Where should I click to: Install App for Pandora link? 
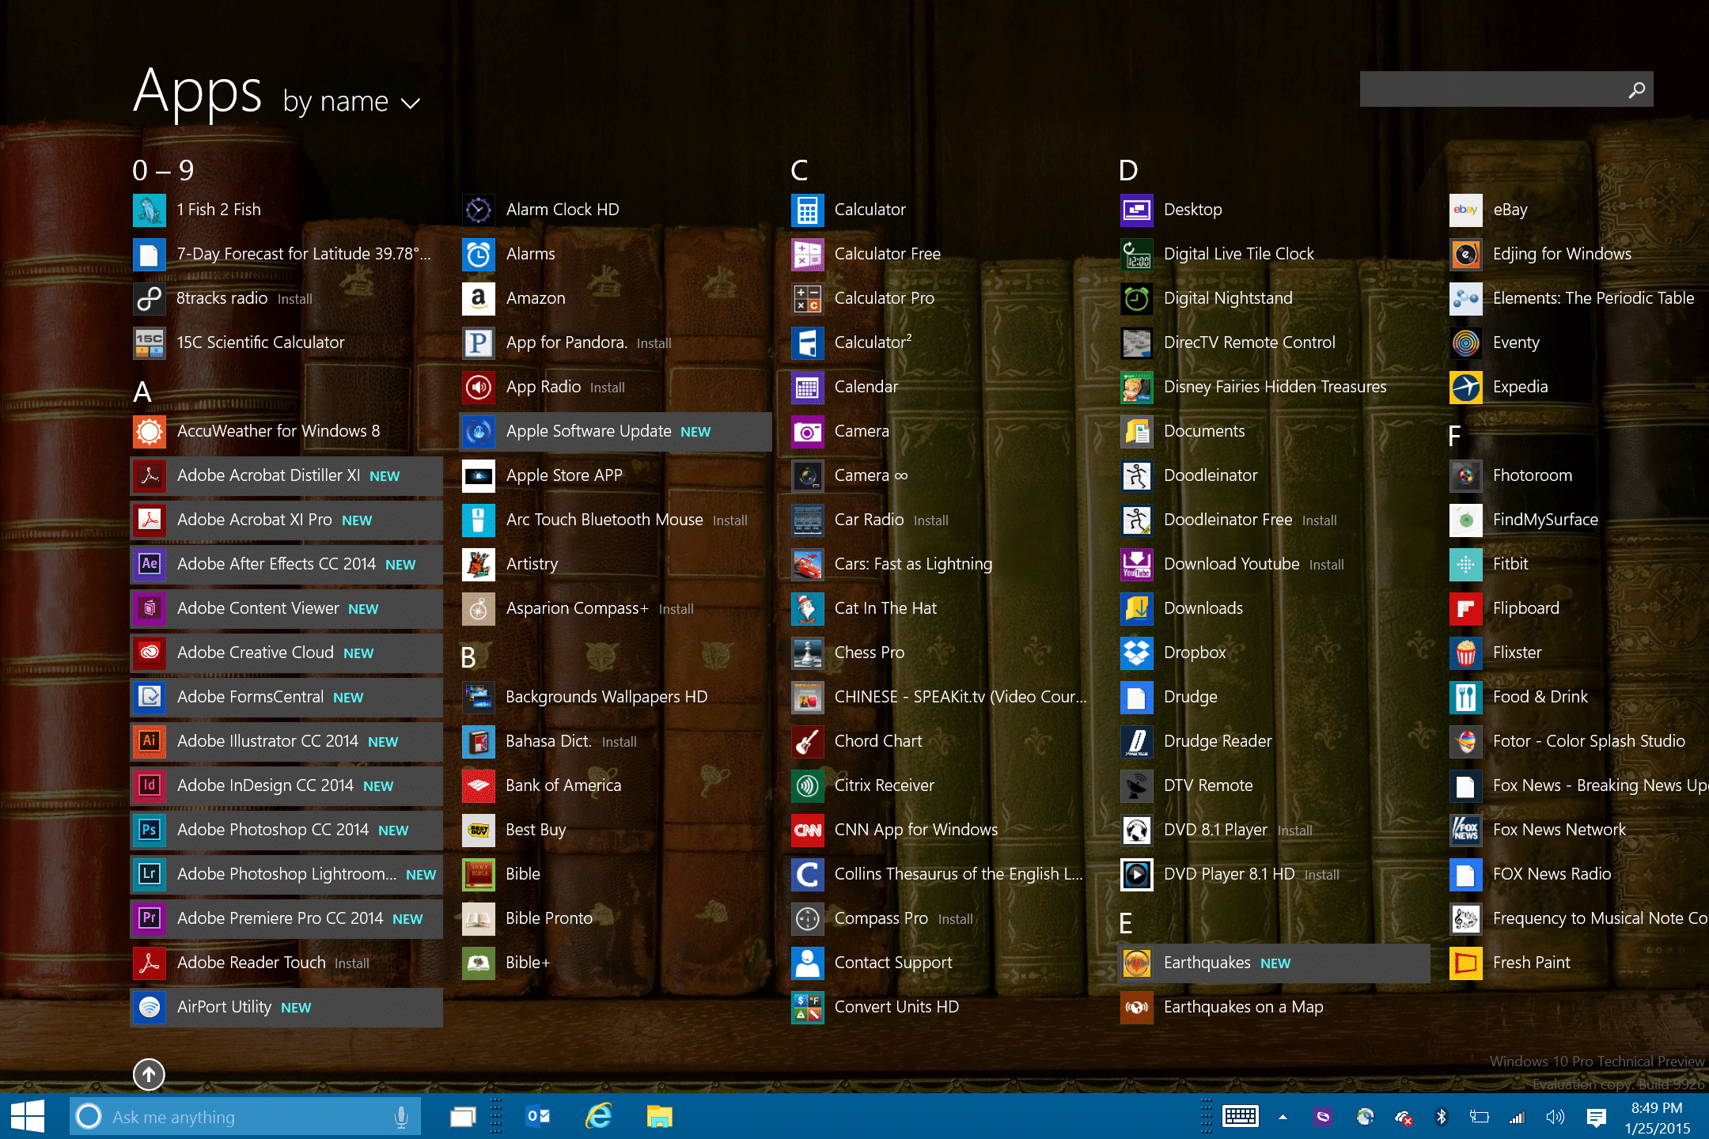click(654, 343)
